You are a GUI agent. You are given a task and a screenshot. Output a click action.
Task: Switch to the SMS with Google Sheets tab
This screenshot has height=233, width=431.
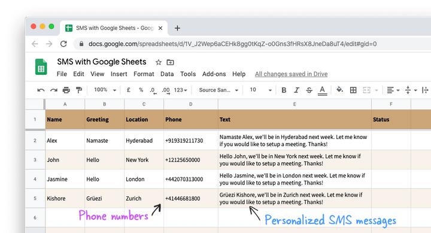click(114, 28)
